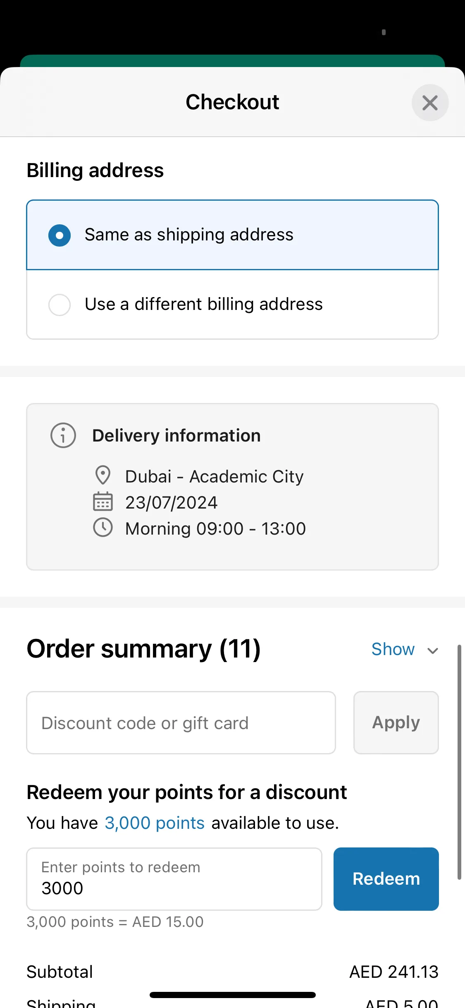This screenshot has height=1008, width=465.
Task: Tap the points to redeem field showing 3000
Action: coord(174,879)
